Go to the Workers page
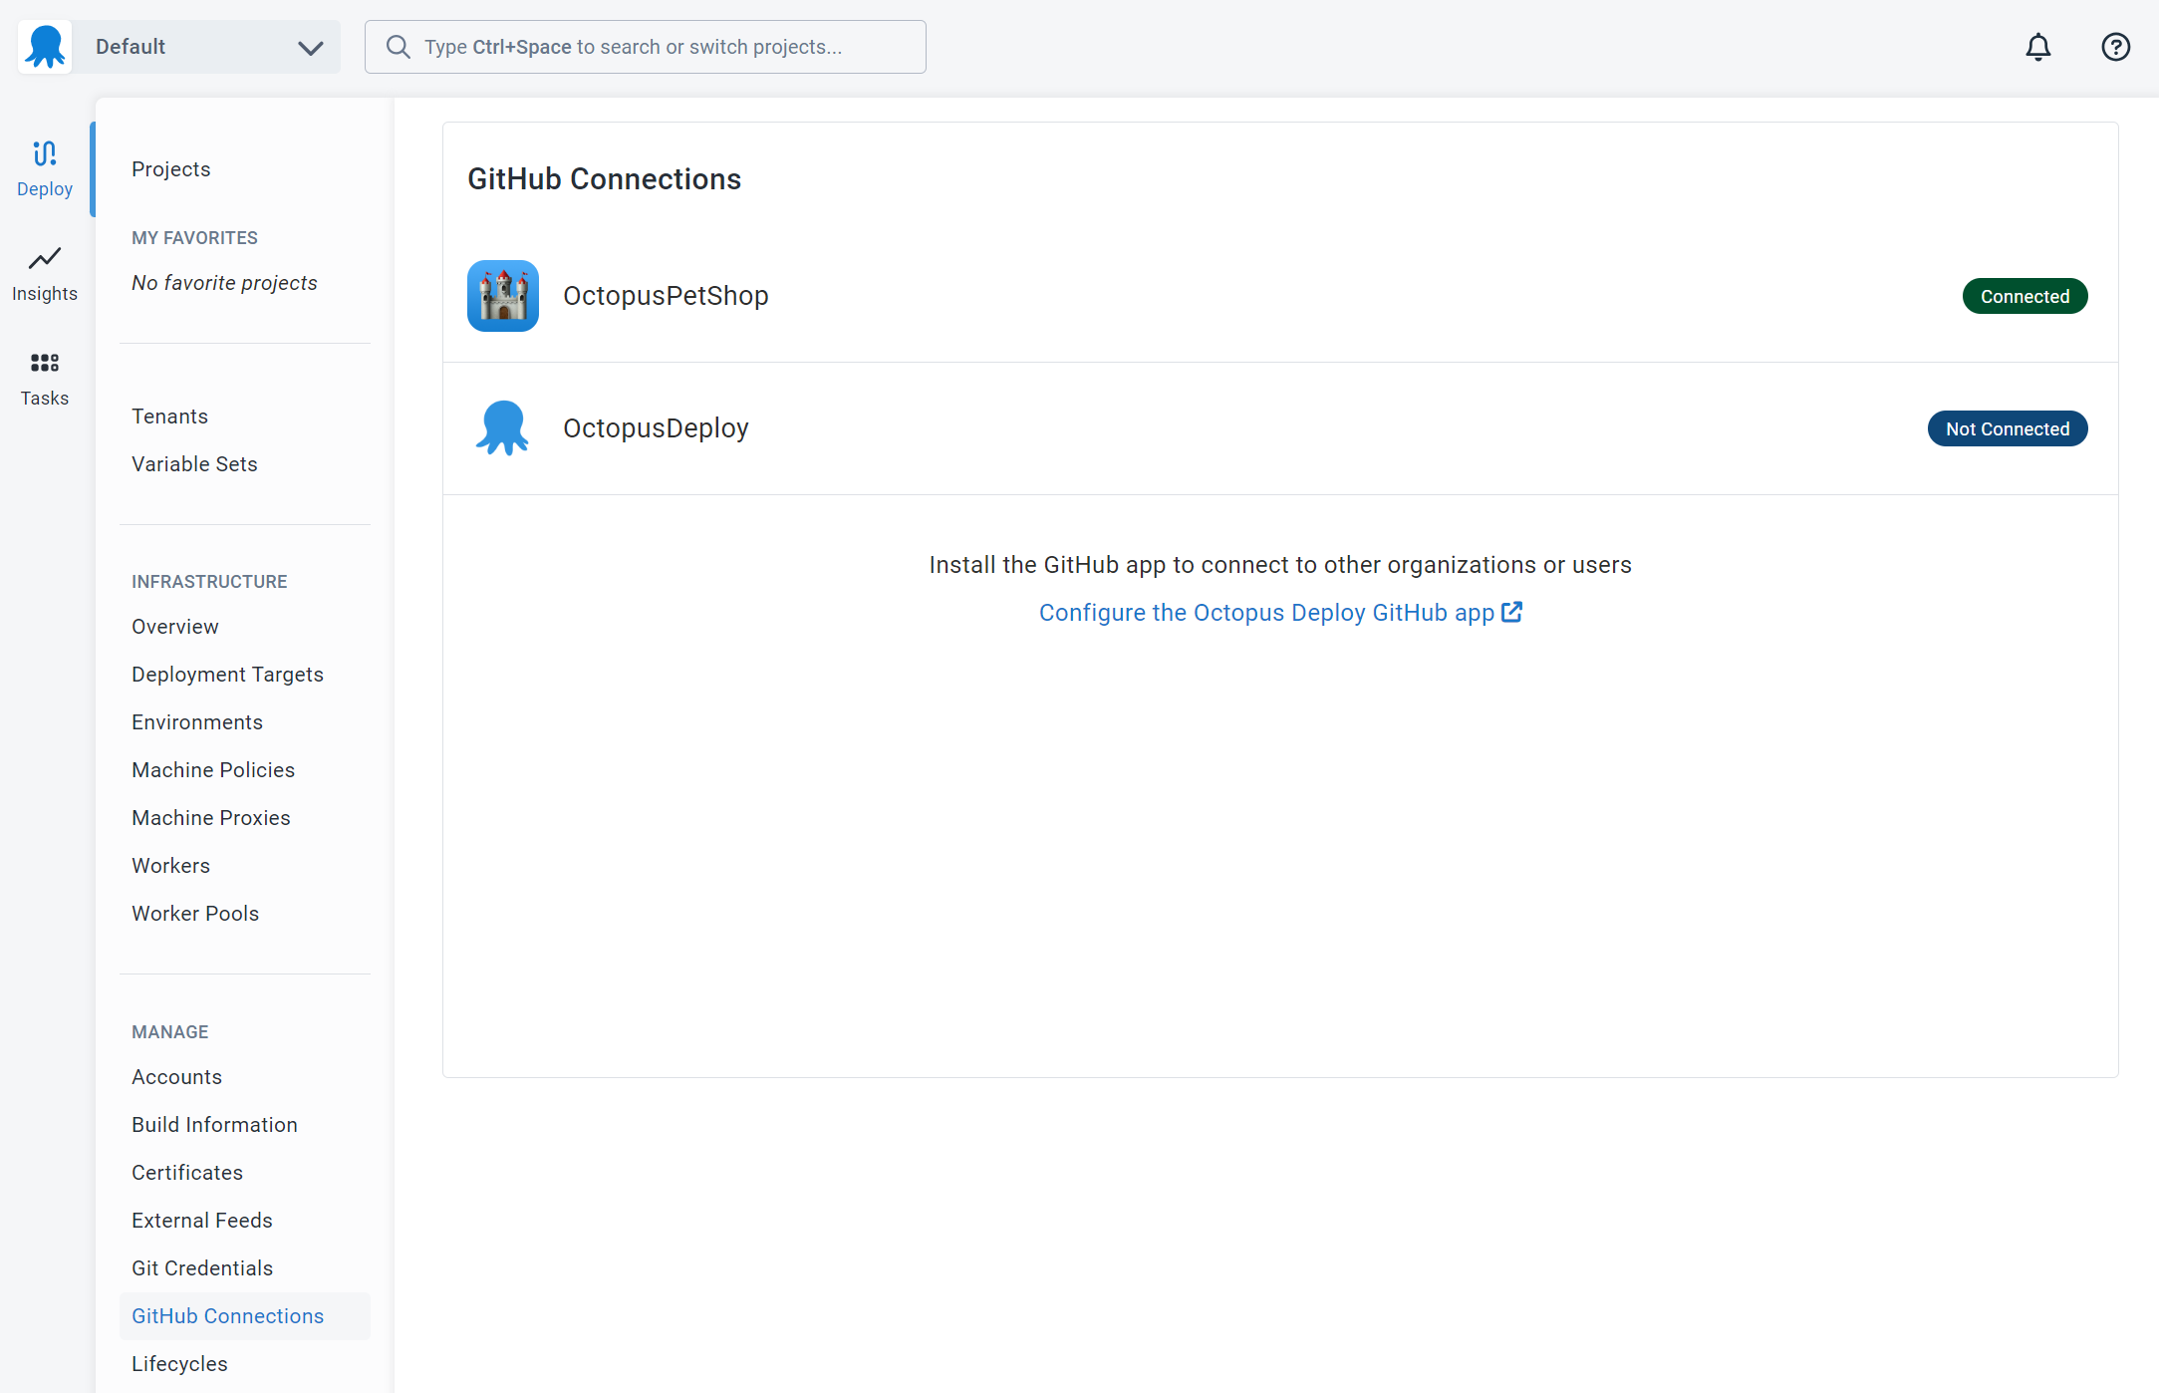The width and height of the screenshot is (2159, 1393). tap(170, 866)
